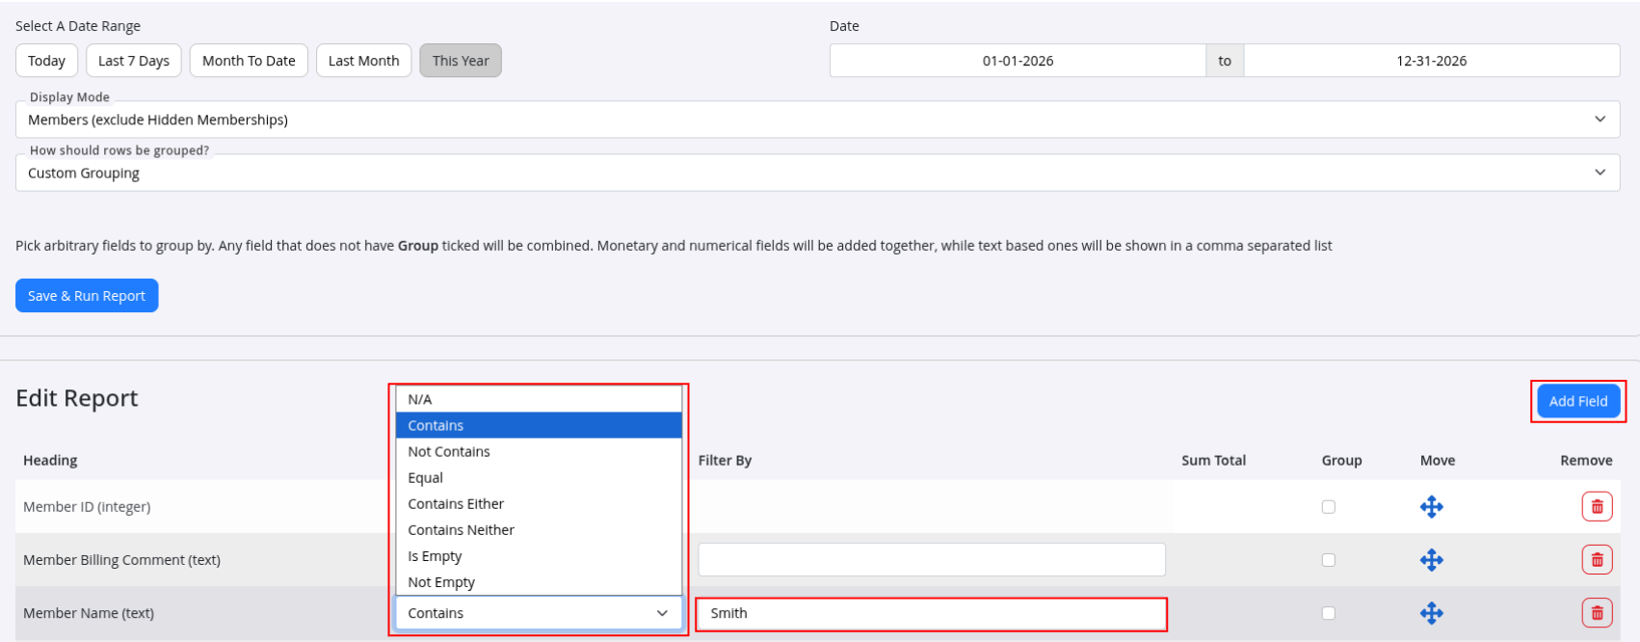This screenshot has width=1640, height=642.
Task: Open the row grouping dropdown
Action: click(818, 174)
